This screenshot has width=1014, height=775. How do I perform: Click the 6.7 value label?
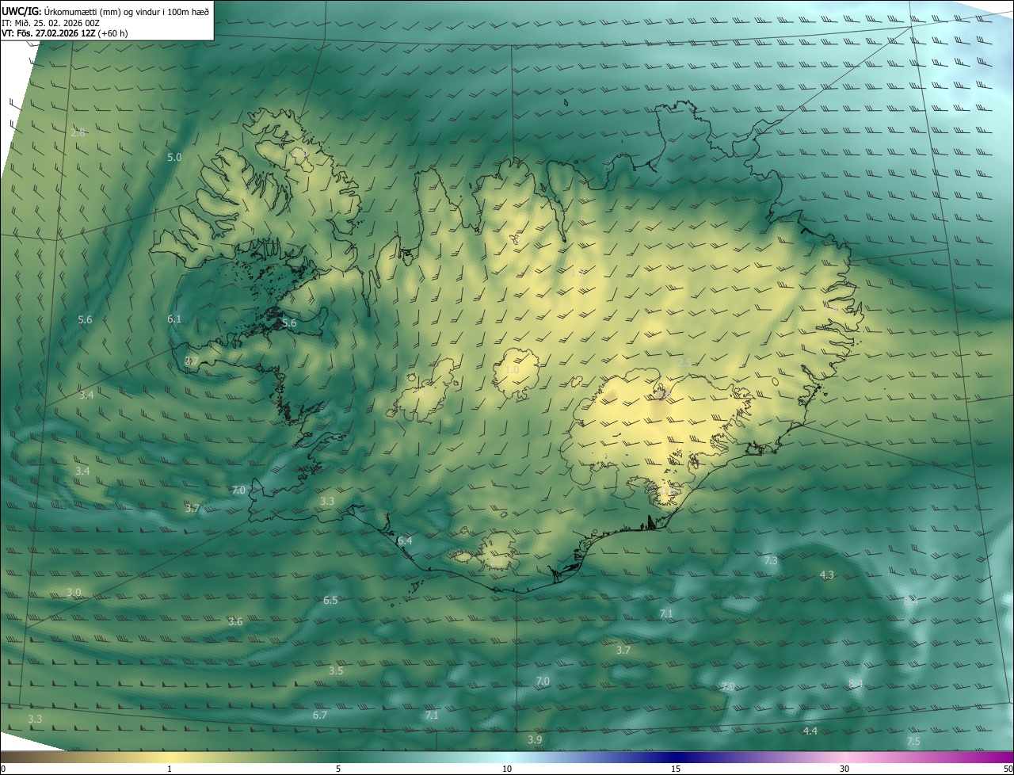click(x=320, y=715)
